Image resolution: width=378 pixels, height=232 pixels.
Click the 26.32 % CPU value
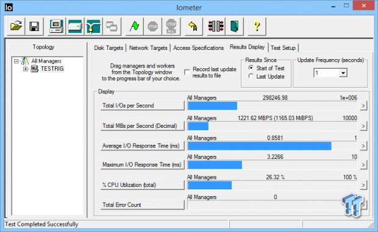tap(275, 177)
